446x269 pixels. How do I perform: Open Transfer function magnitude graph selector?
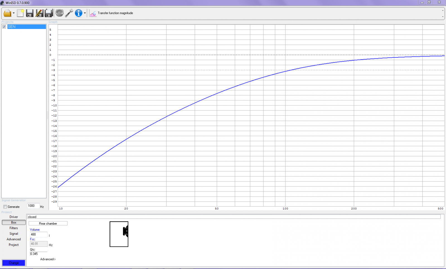(111, 13)
